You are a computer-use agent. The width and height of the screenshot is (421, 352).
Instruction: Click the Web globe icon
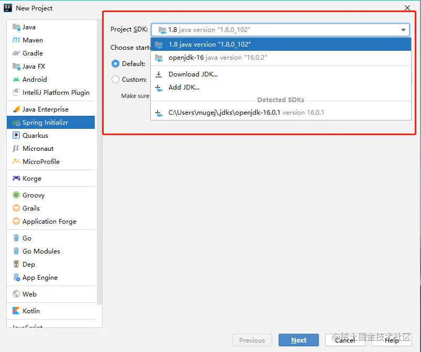pos(16,294)
